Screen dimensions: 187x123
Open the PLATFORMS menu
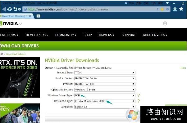(x=9, y=35)
